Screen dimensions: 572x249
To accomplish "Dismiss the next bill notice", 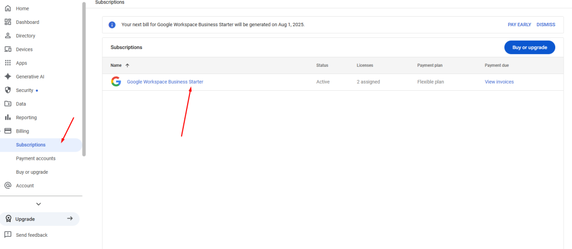I will pyautogui.click(x=546, y=25).
